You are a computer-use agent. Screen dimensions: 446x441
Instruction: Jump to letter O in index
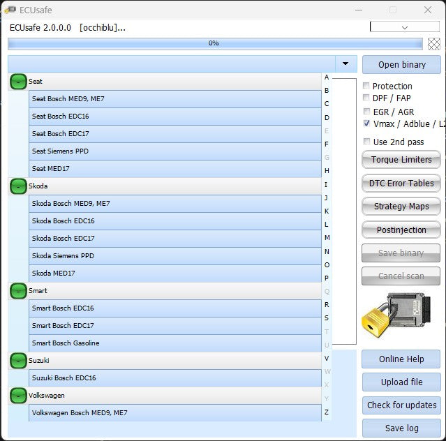(x=327, y=265)
